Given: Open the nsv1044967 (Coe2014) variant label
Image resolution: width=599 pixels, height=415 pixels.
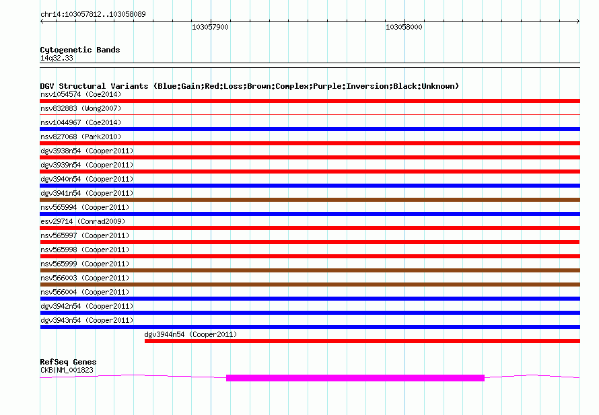Looking at the screenshot, I should coord(81,122).
